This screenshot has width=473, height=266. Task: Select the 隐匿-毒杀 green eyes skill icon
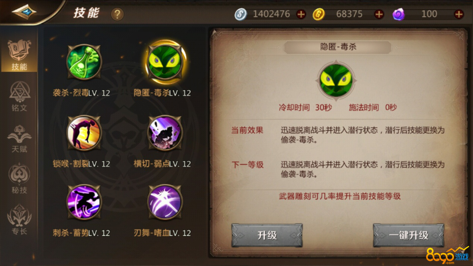coord(165,62)
